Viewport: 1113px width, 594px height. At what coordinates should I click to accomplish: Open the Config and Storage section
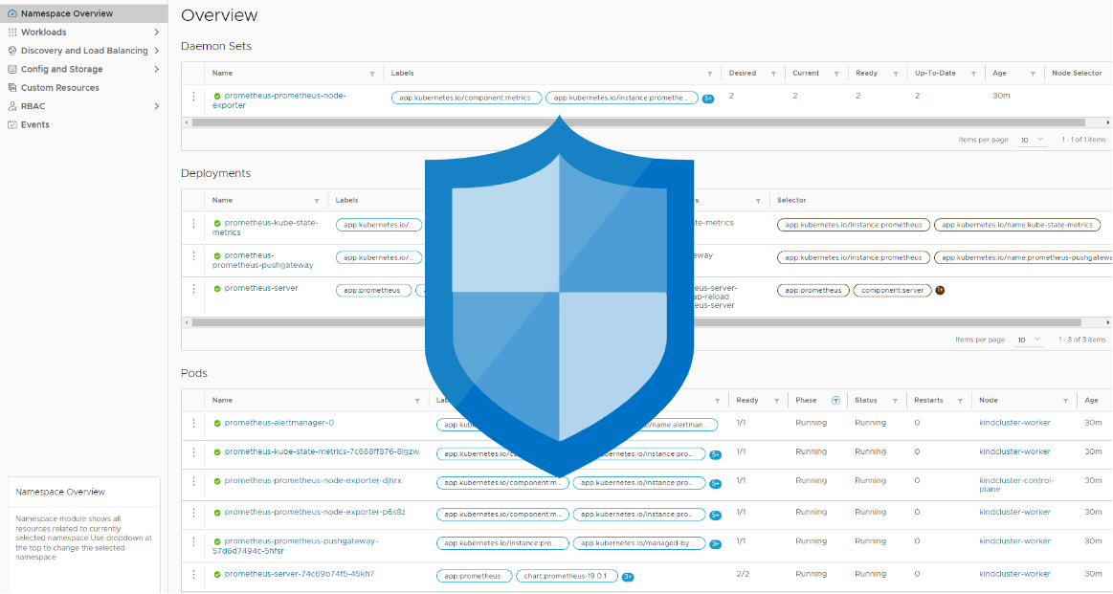tap(62, 69)
